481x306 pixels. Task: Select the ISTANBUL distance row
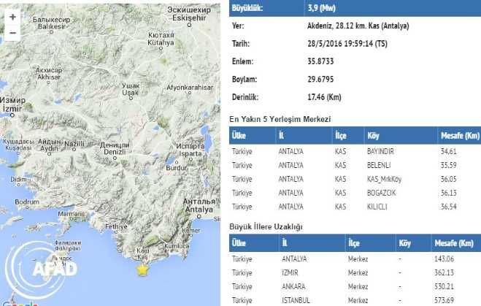coord(355,300)
